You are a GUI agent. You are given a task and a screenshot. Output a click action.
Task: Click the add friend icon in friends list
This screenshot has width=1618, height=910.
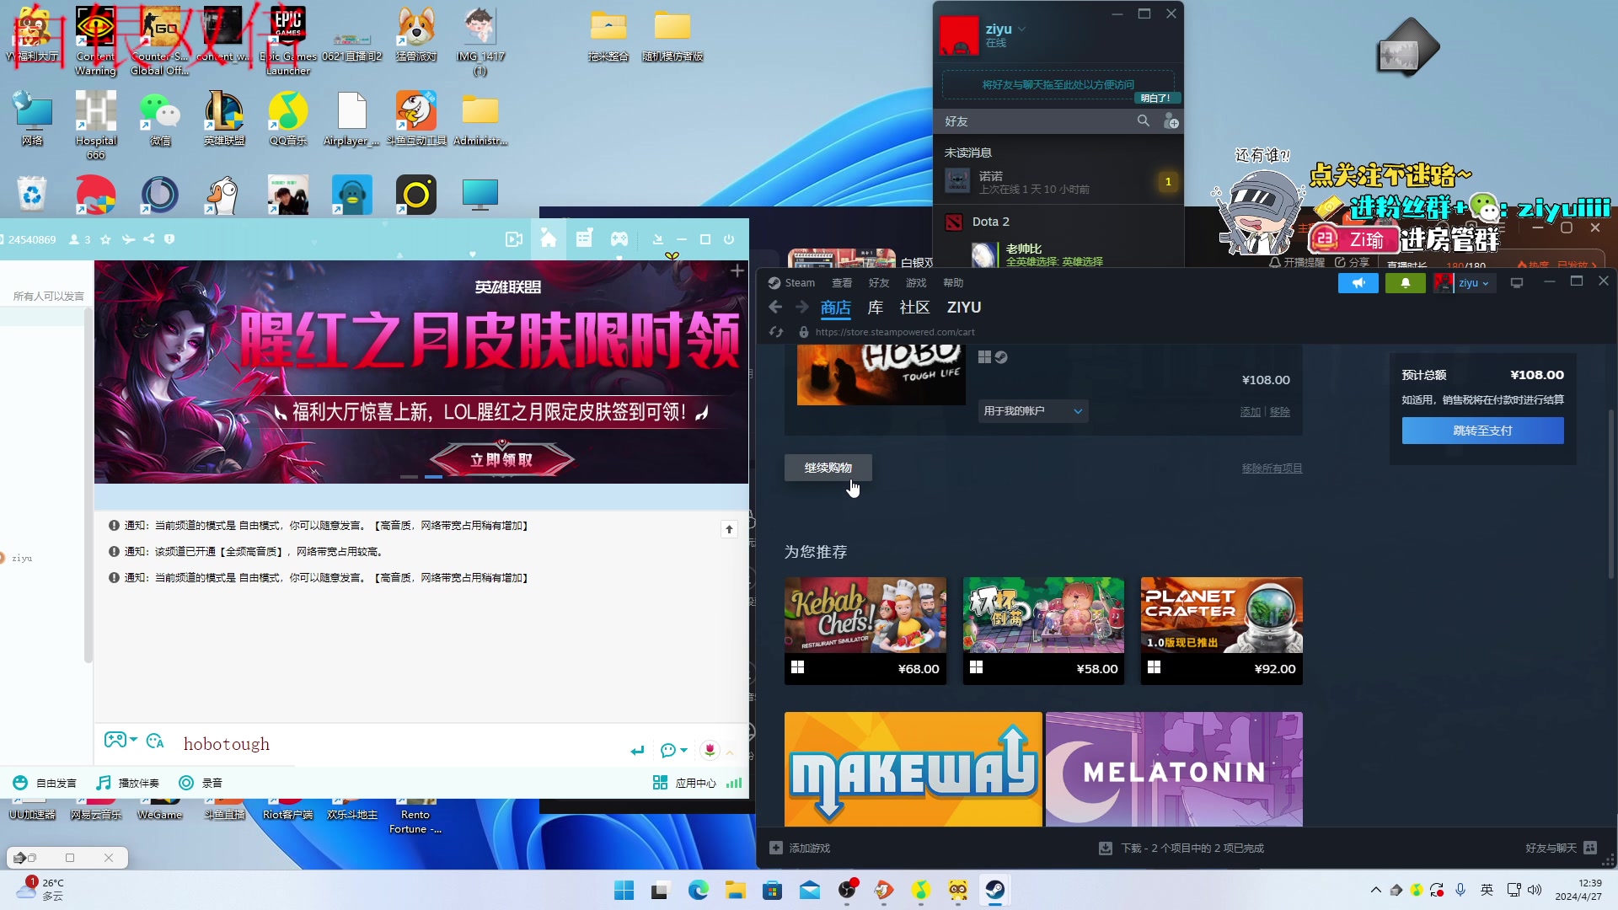(x=1171, y=121)
